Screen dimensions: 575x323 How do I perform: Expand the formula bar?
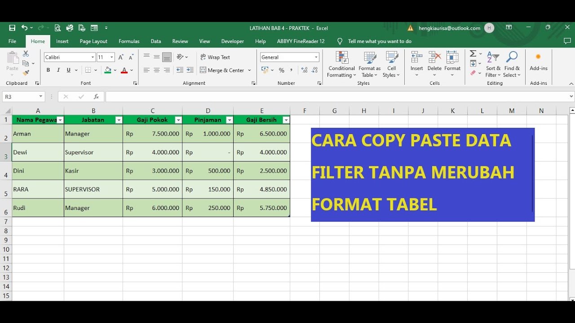571,96
